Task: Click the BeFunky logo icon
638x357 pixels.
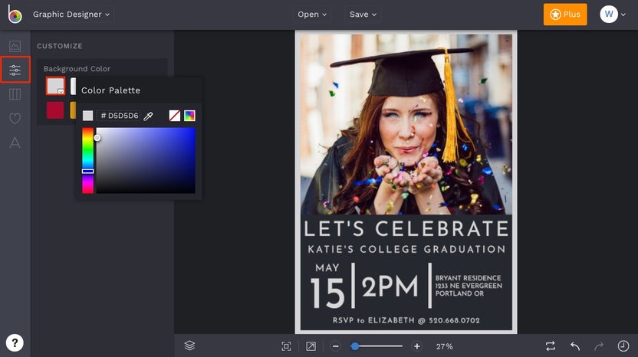Action: pyautogui.click(x=15, y=15)
